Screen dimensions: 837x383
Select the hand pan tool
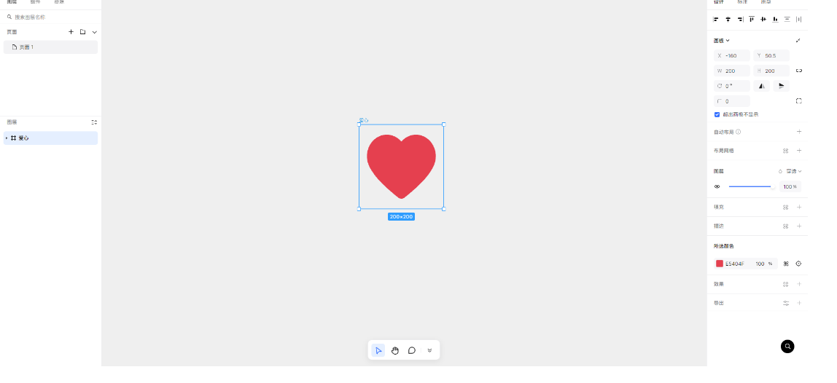coord(395,350)
